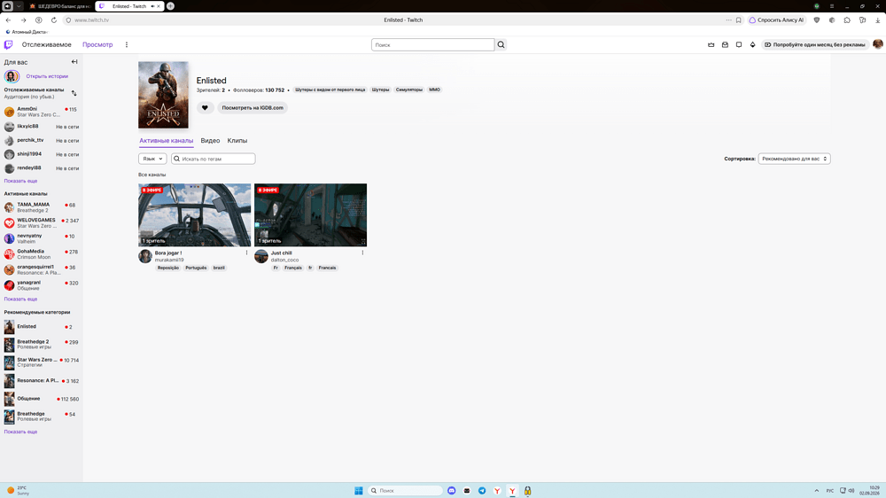886x498 pixels.
Task: Open the notifications inbox icon
Action: tap(725, 44)
